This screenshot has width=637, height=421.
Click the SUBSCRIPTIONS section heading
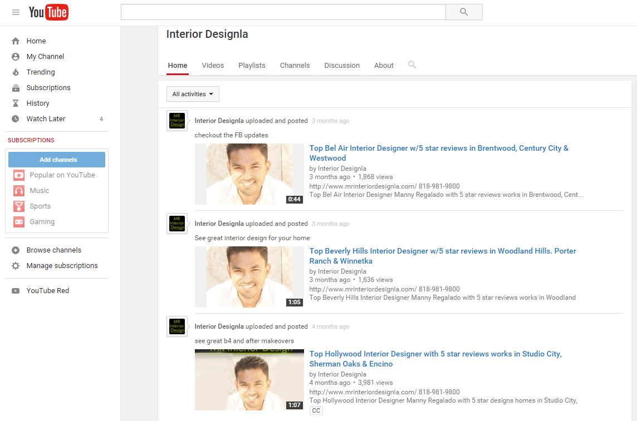[31, 140]
